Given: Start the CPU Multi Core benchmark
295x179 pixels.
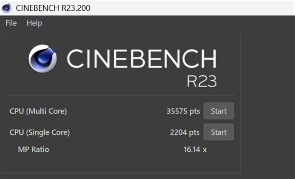Looking at the screenshot, I should tap(219, 111).
